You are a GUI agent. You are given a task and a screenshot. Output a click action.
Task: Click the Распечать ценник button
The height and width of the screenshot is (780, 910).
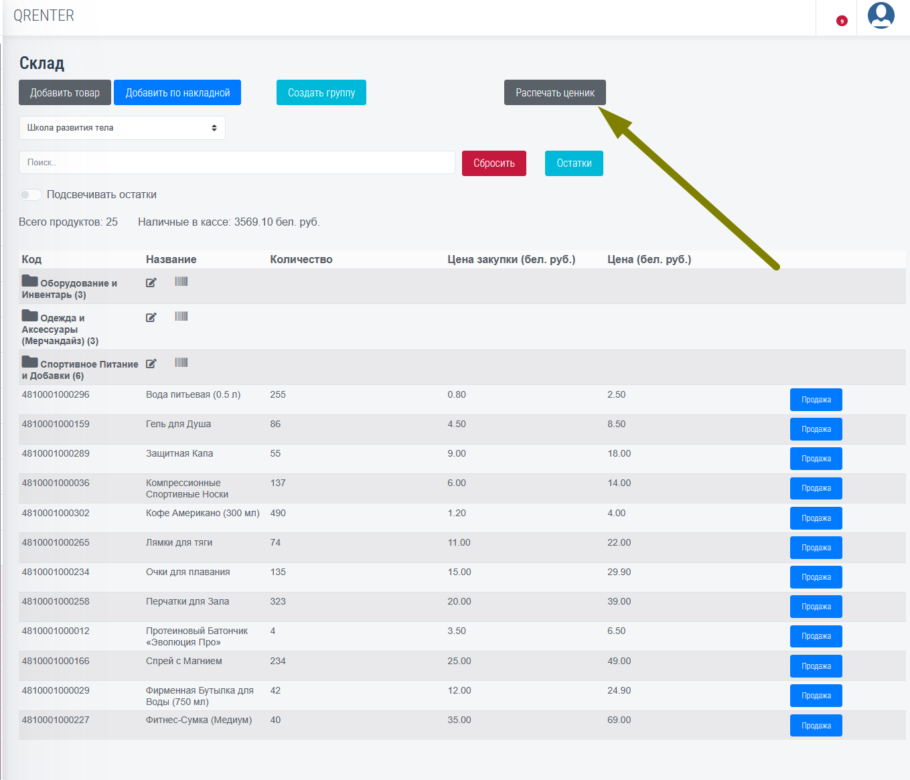tap(554, 93)
